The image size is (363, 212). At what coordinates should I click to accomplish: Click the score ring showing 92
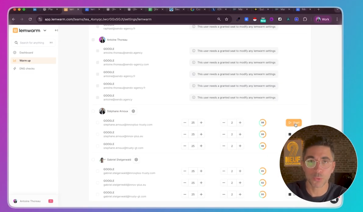point(262,183)
